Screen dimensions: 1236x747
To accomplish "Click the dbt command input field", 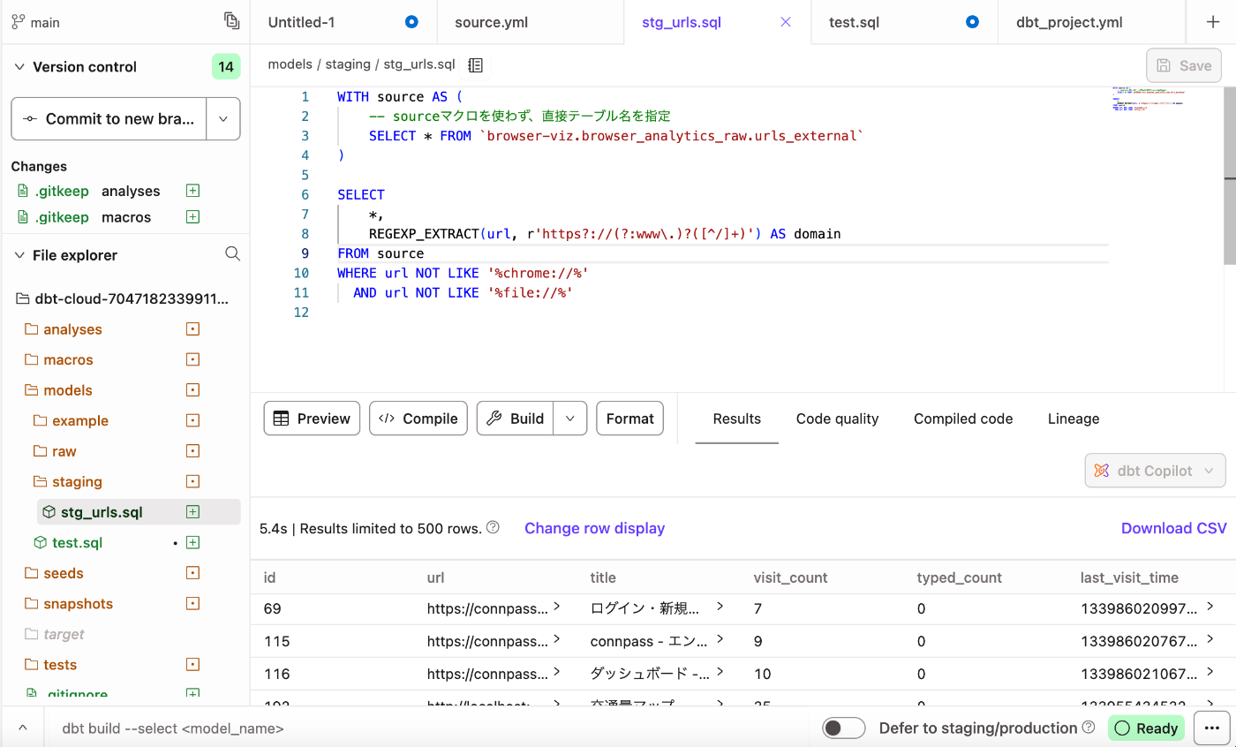I will (427, 728).
